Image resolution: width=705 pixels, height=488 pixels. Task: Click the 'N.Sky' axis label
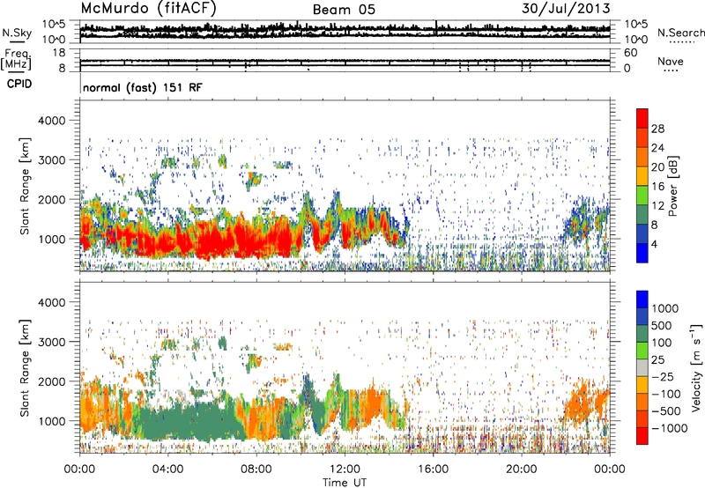click(17, 33)
